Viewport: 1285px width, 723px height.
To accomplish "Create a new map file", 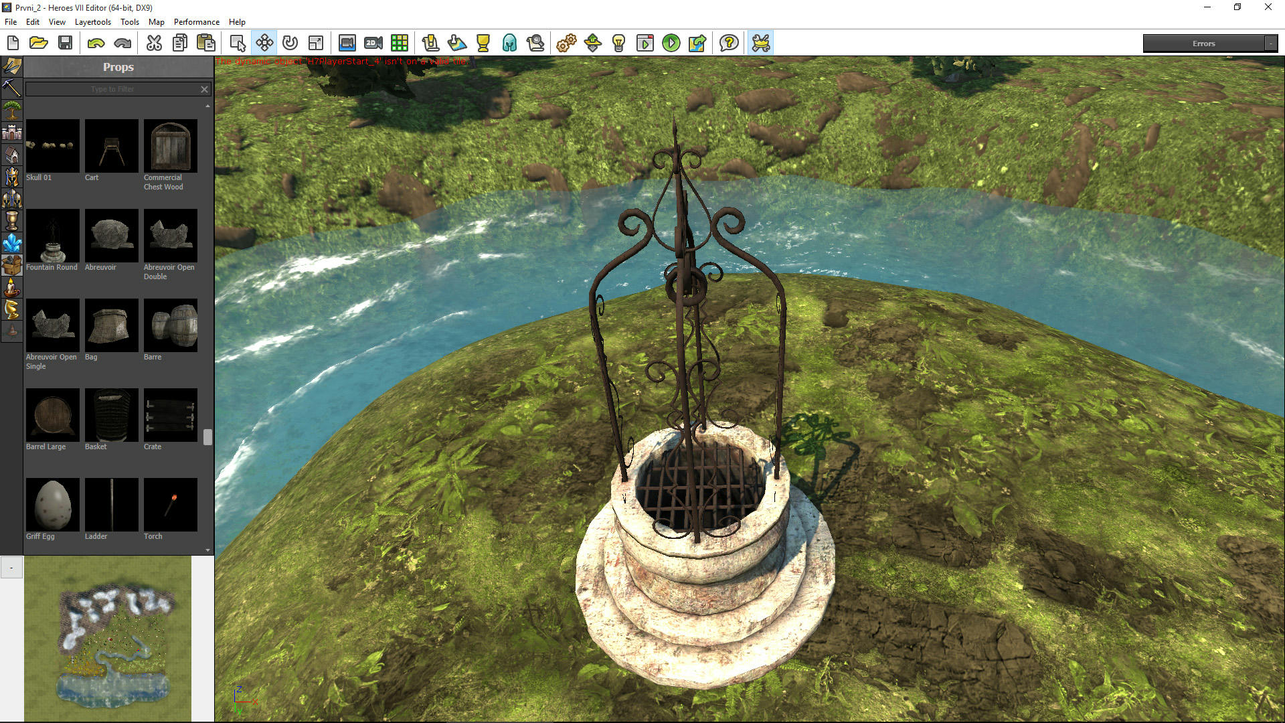I will tap(13, 44).
